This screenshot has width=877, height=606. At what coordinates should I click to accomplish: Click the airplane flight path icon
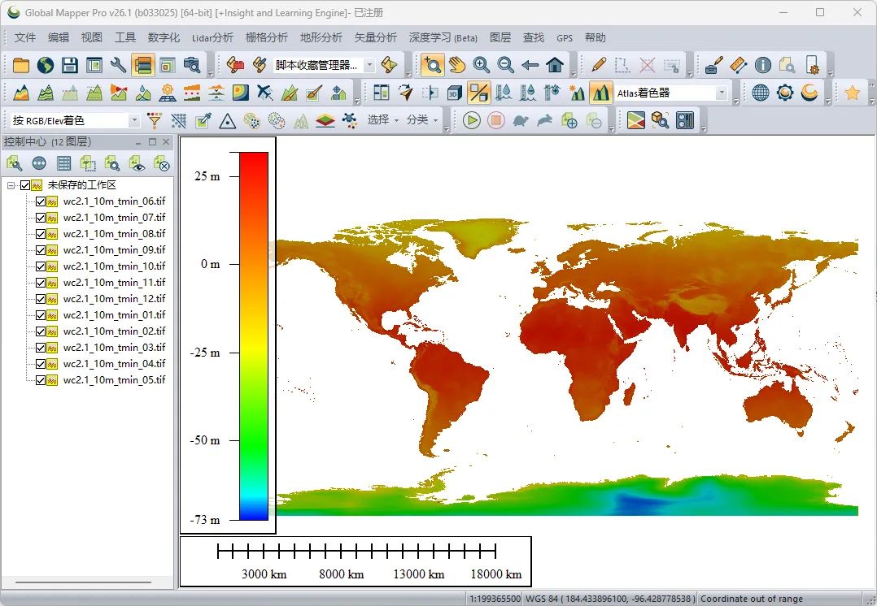coord(265,93)
